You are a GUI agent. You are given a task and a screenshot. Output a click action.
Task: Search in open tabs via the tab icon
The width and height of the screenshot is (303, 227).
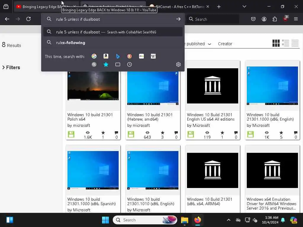(118, 64)
